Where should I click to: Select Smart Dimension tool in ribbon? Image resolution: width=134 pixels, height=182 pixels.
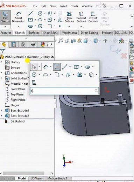(x=19, y=17)
